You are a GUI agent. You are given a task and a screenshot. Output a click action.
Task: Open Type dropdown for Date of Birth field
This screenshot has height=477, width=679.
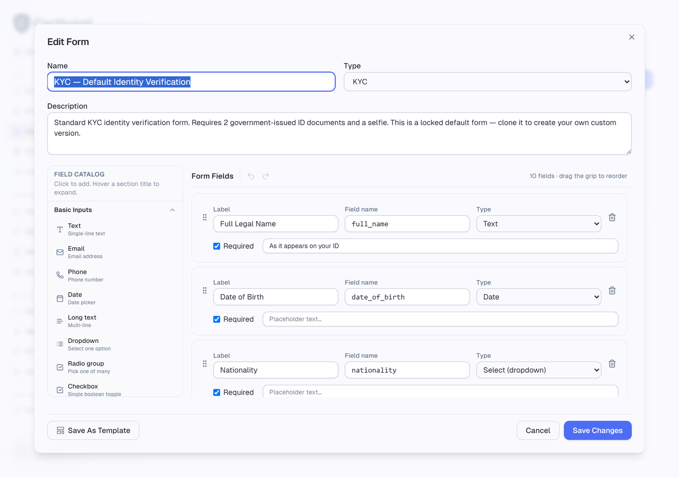point(538,297)
